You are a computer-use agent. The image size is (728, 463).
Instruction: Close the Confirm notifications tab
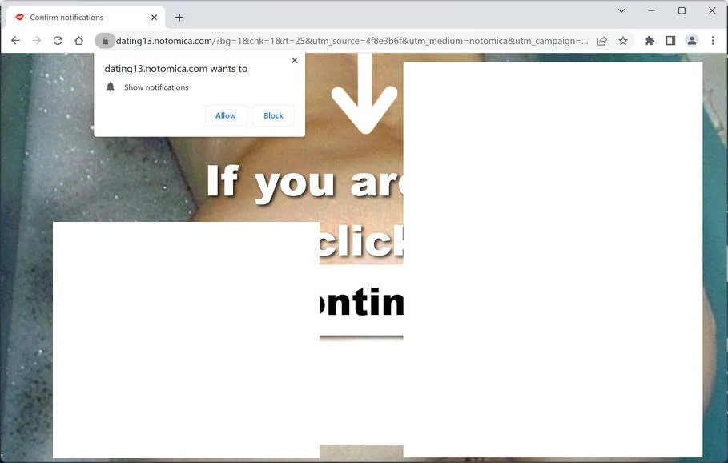point(154,17)
